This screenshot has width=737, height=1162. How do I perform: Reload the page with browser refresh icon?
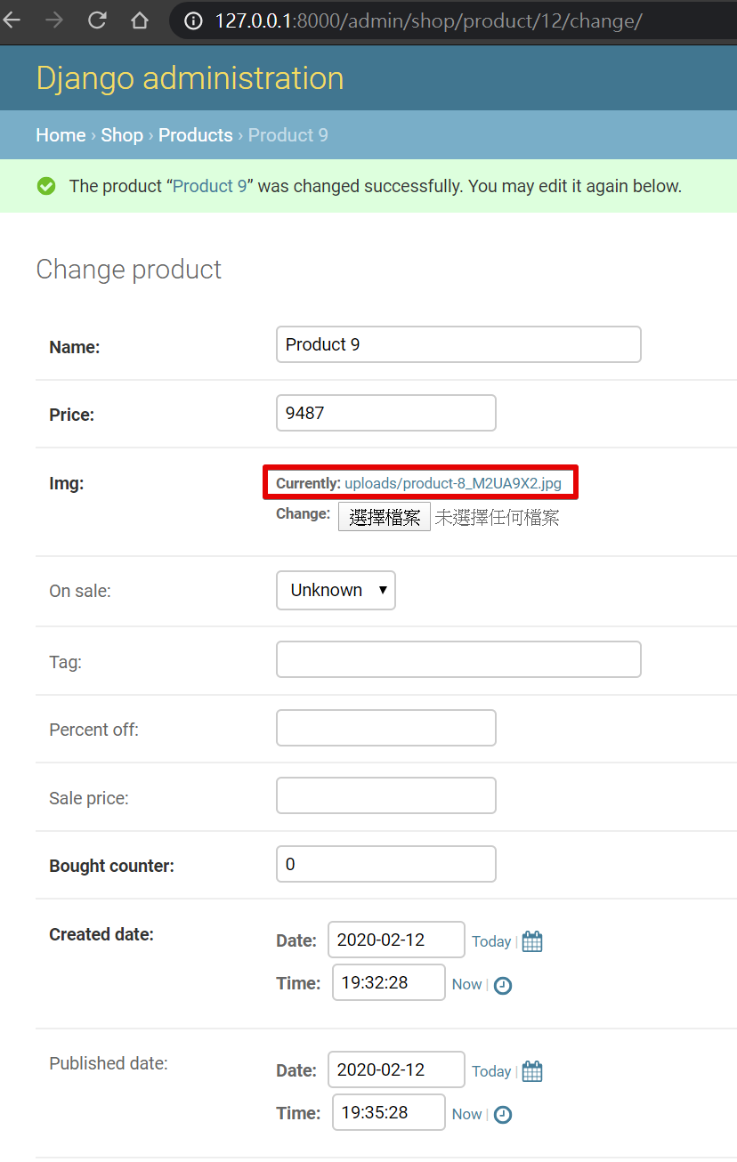pos(98,20)
